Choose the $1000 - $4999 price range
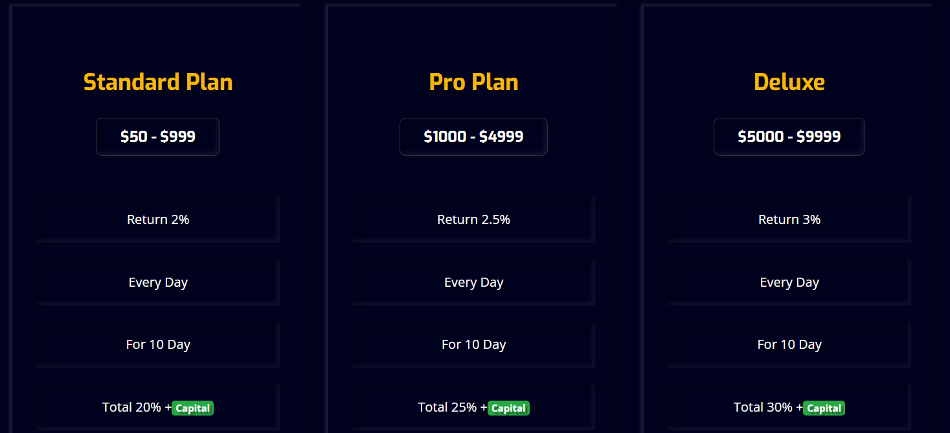The width and height of the screenshot is (950, 433). [473, 137]
